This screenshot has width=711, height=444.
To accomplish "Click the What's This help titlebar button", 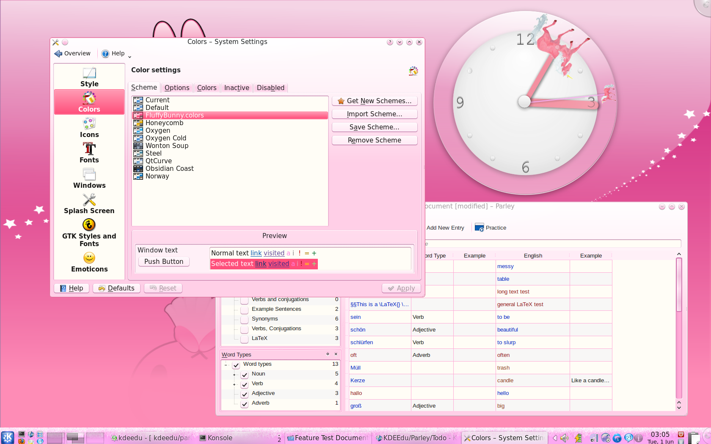I will tap(390, 42).
